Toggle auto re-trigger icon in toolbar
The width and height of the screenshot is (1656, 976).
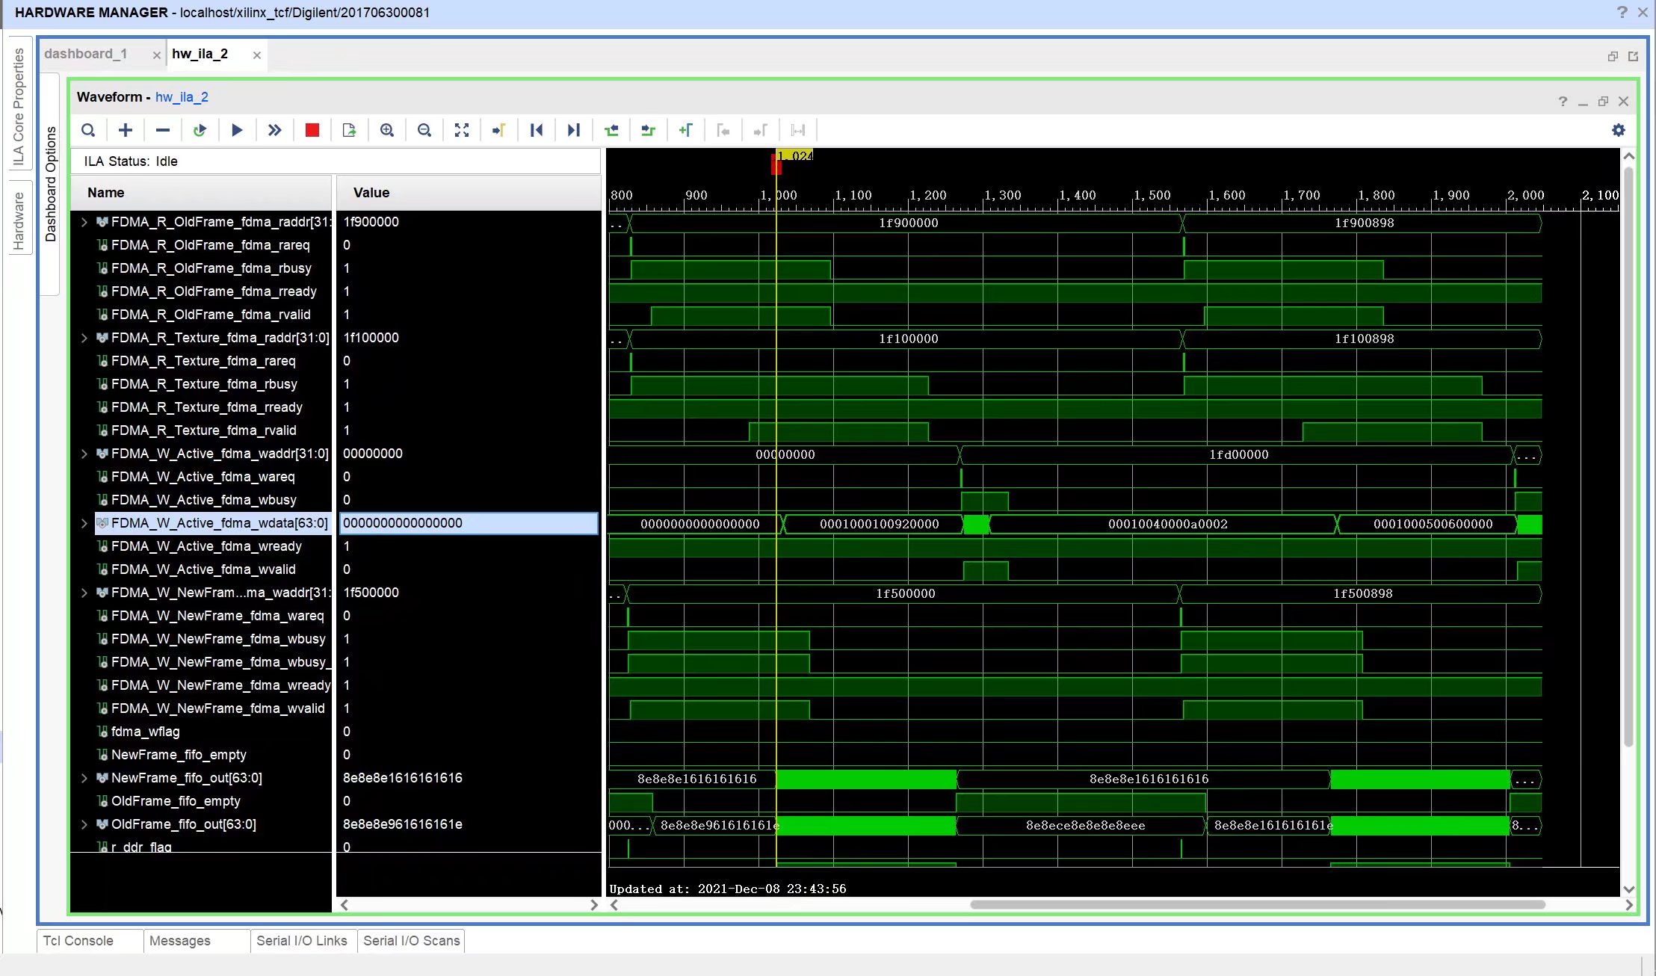point(200,130)
